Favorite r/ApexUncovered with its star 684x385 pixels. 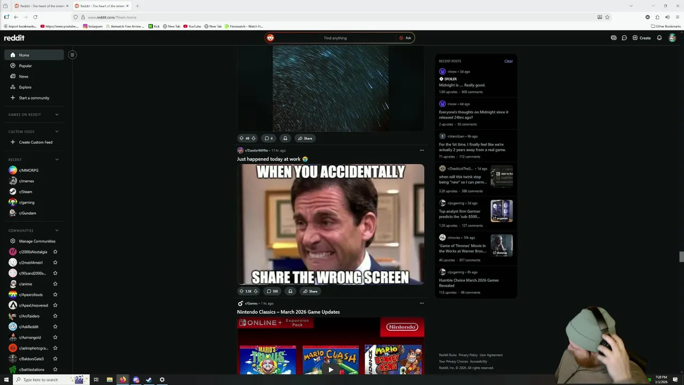[x=55, y=305]
